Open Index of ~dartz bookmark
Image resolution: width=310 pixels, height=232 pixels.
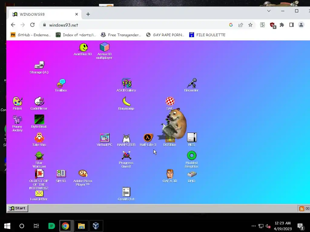click(x=76, y=35)
